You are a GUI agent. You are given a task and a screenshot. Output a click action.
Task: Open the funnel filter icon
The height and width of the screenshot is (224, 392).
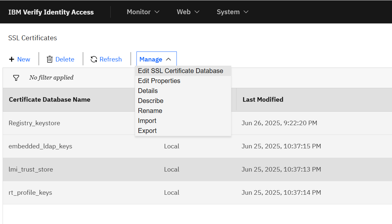(x=16, y=78)
